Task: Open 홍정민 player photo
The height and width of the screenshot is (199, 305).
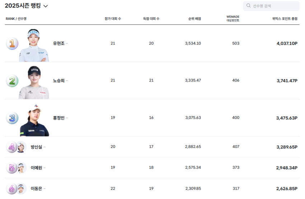Action: tap(34, 120)
